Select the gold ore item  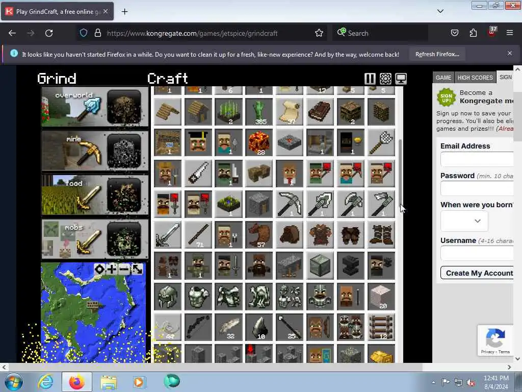(x=381, y=354)
